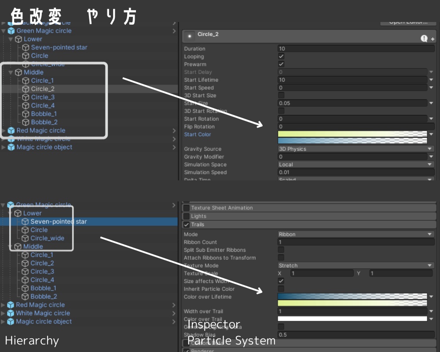Image resolution: width=440 pixels, height=352 pixels.
Task: Open the Trails Mode Ribbon dropdown
Action: [355, 234]
